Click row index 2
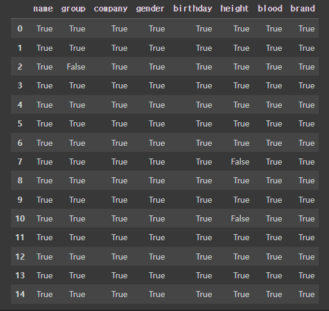329x311 pixels. 20,67
